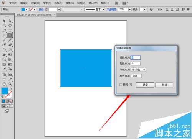Open the brush definition (基本) dropdown
Image resolution: width=192 pixels, height=139 pixels.
pos(103,10)
